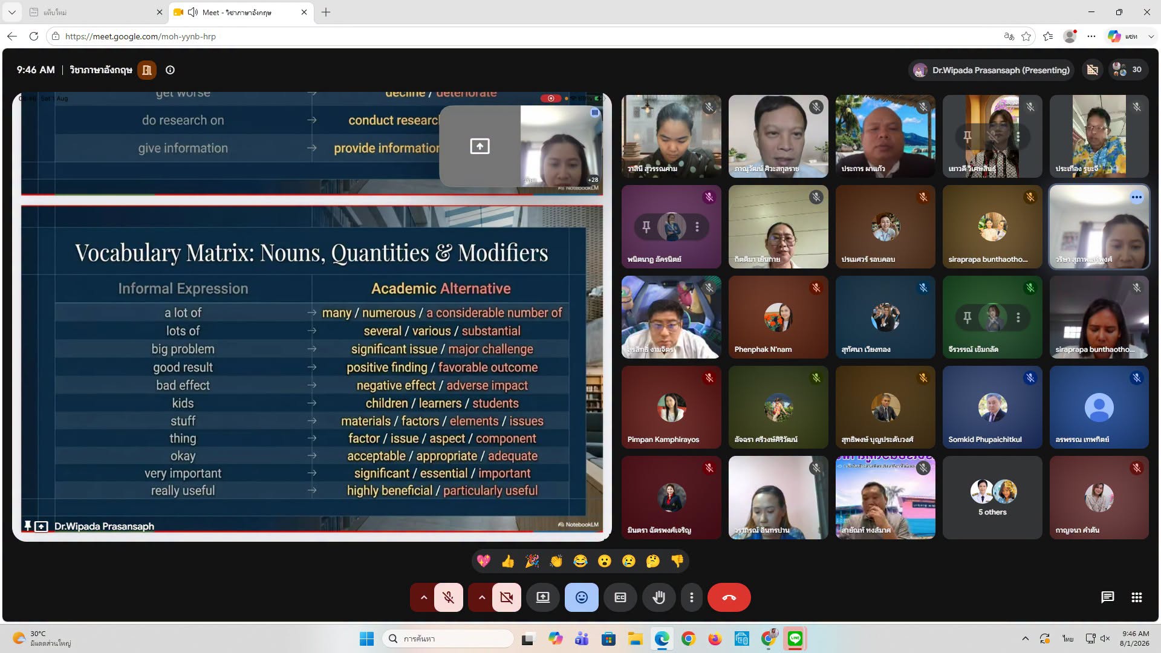Open the browser favorites list
1161x653 pixels.
click(x=1048, y=36)
